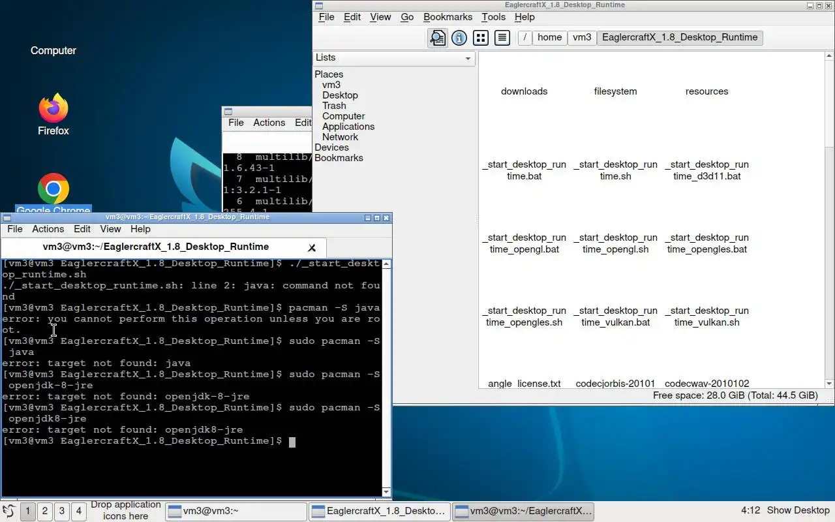Select _start_desktop_runtime_opengles.sh file
Screen dimensions: 835x522
pyautogui.click(x=524, y=316)
